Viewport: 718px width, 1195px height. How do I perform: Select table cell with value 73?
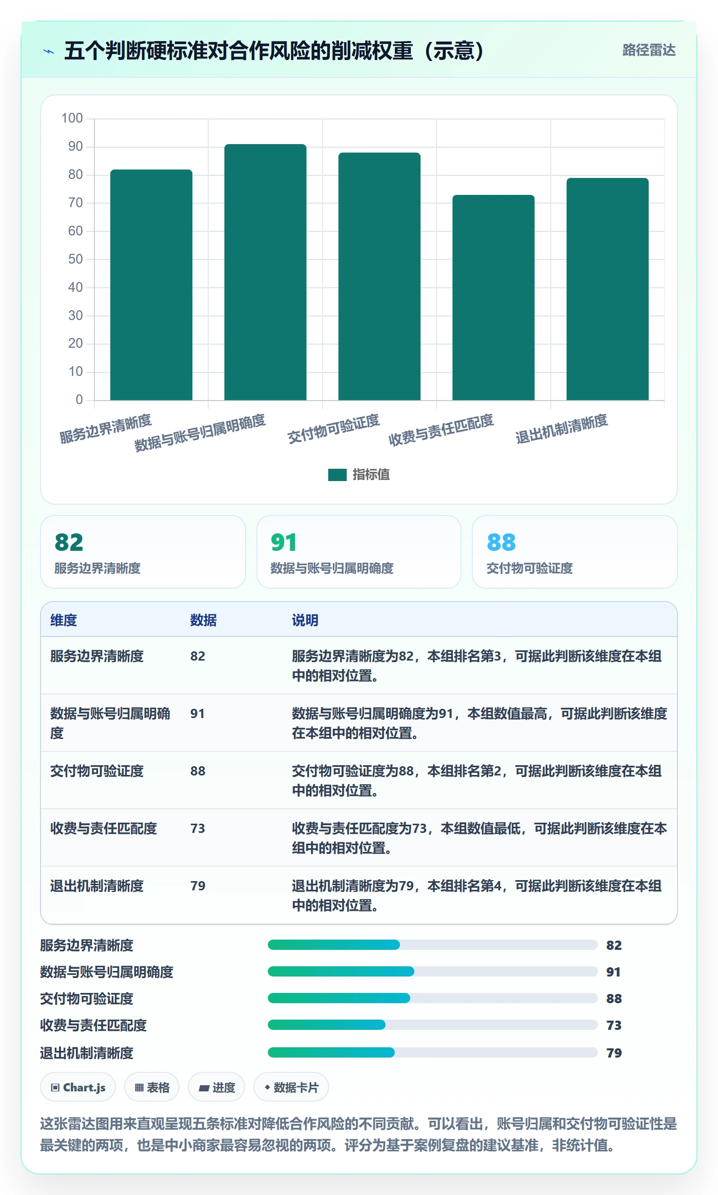point(197,828)
